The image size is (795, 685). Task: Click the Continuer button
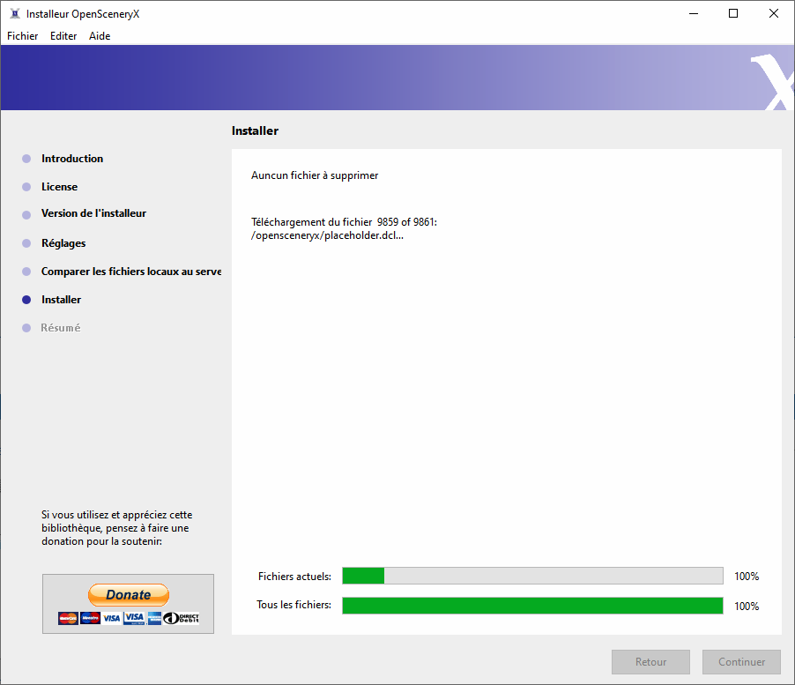pos(741,662)
